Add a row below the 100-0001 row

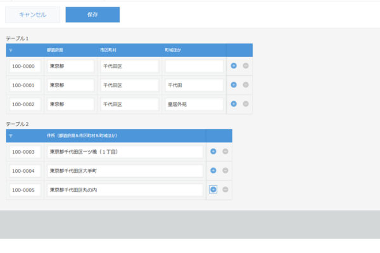(x=234, y=85)
